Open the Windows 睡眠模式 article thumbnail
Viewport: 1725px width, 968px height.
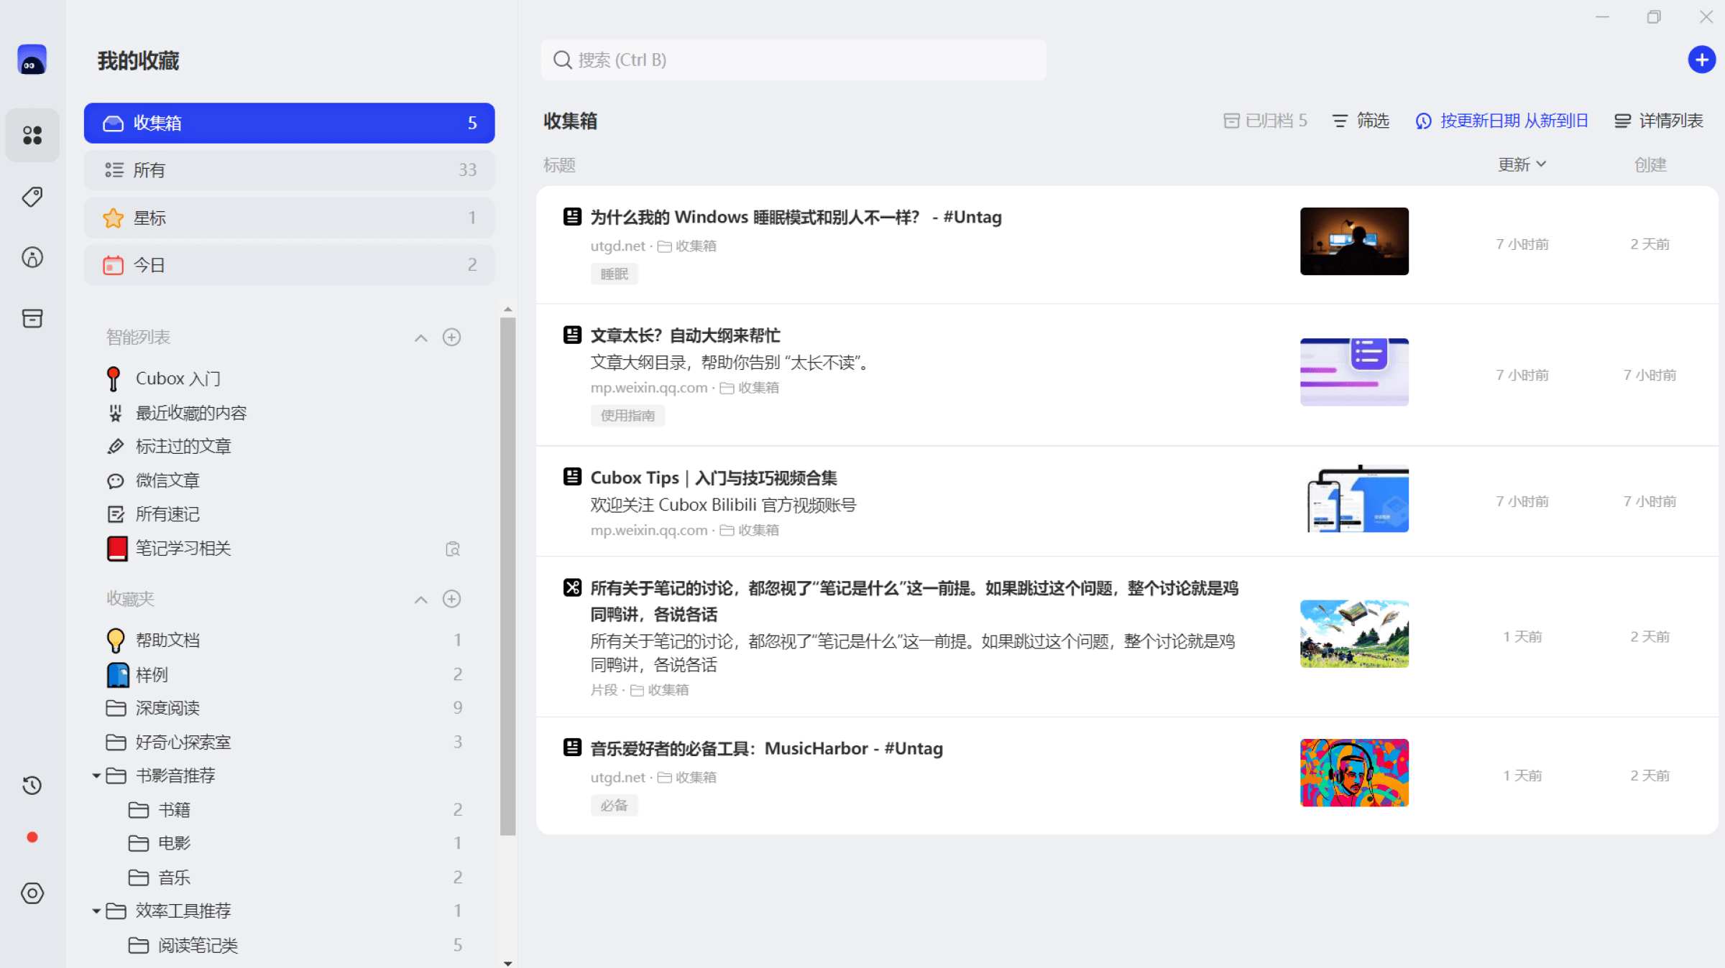click(1354, 241)
